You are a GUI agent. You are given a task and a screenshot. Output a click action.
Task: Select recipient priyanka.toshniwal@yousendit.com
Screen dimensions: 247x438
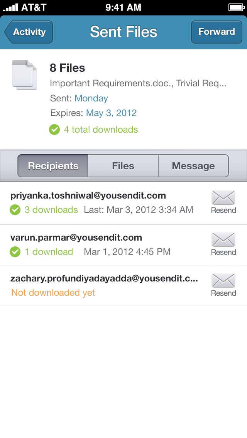click(x=88, y=195)
